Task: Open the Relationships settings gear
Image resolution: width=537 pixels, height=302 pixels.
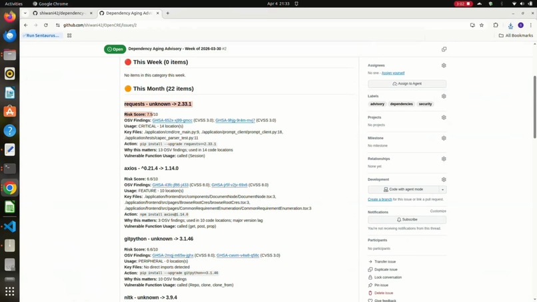Action: [x=444, y=159]
